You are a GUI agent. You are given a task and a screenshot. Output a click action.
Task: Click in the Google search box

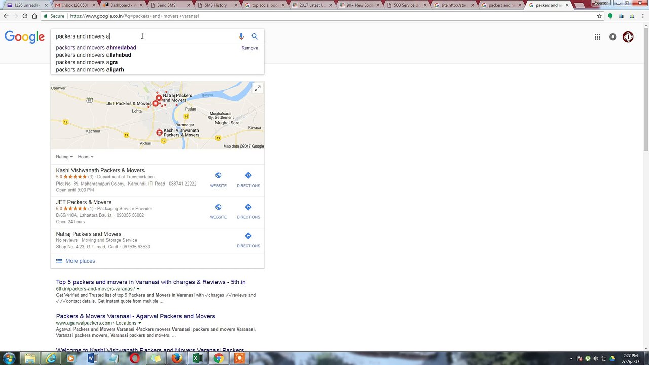coord(145,36)
